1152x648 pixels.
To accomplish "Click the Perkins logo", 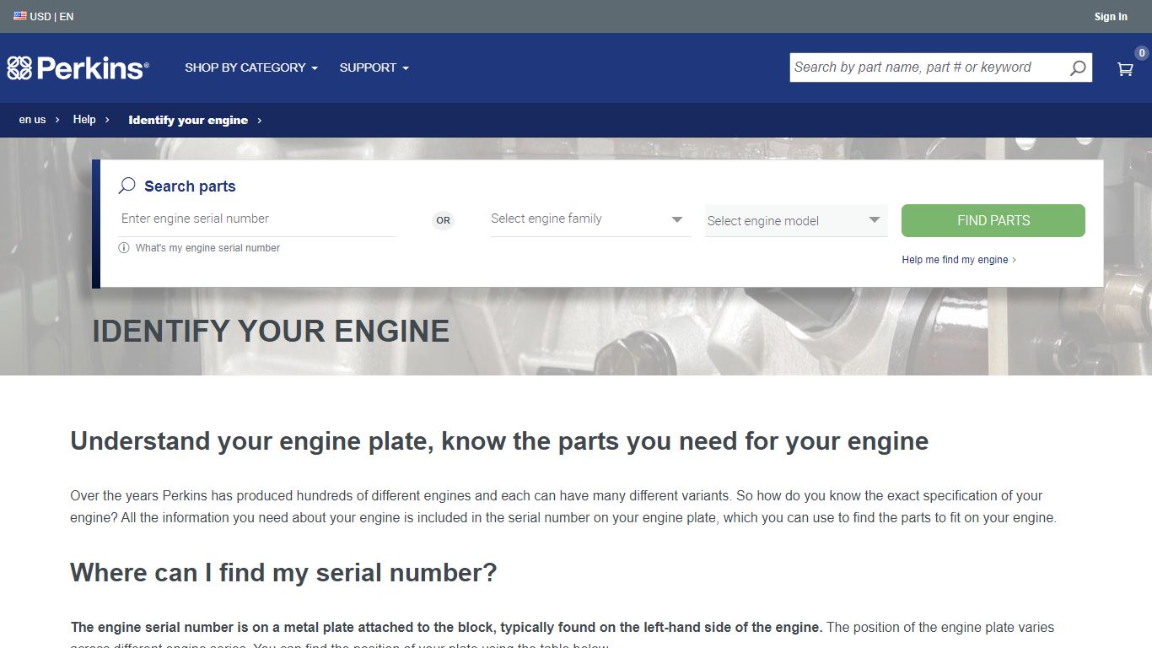I will (x=78, y=68).
